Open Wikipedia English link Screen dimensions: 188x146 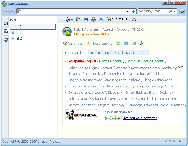(x=82, y=61)
